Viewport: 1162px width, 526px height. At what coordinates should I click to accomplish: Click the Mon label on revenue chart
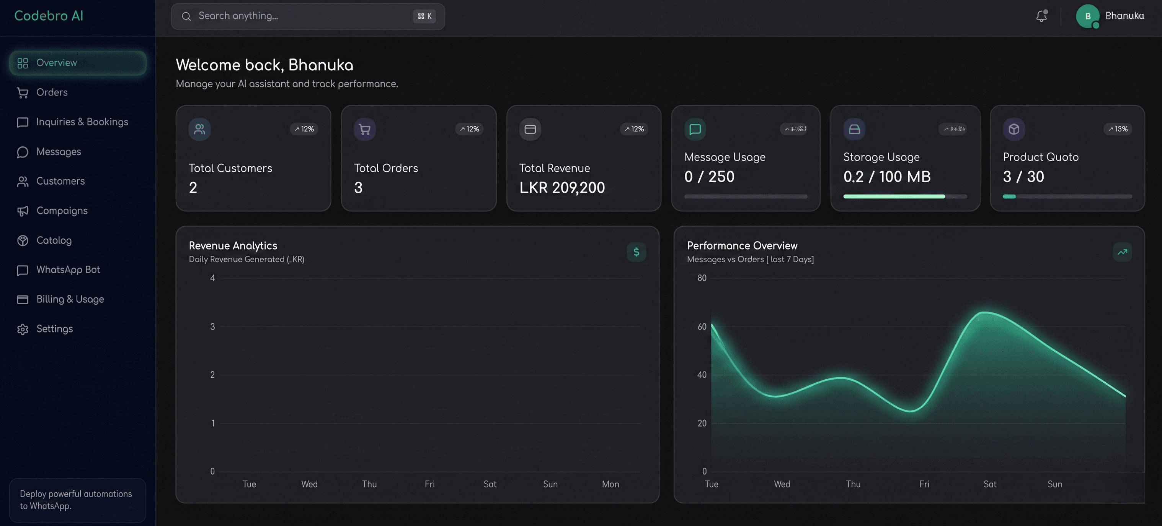pos(610,485)
